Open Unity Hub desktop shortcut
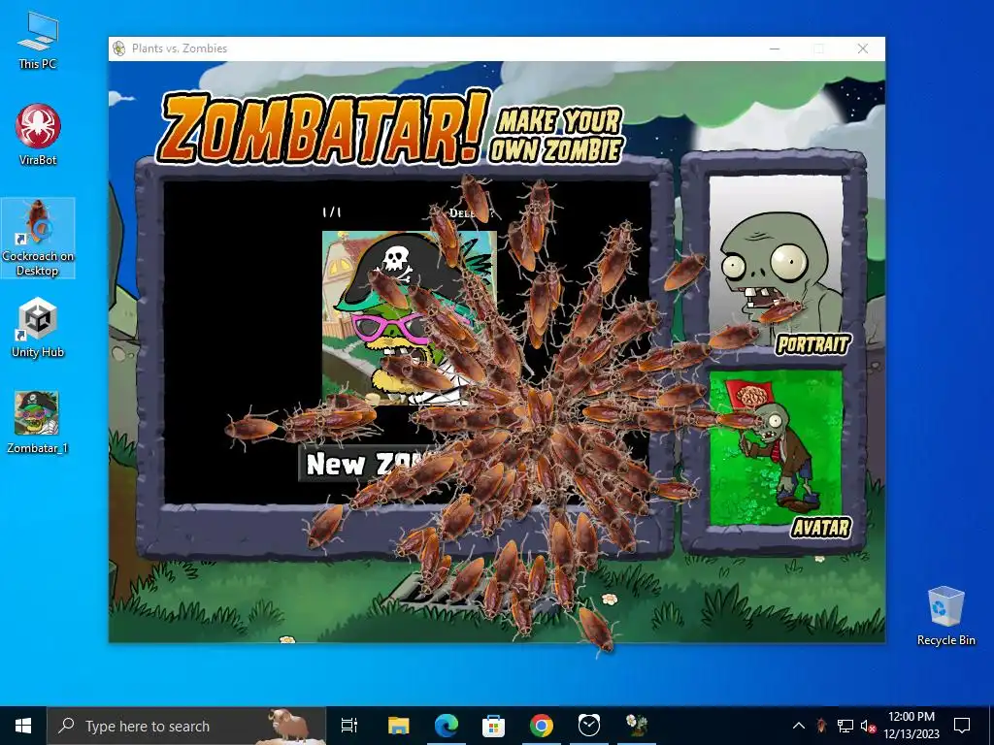 click(38, 328)
